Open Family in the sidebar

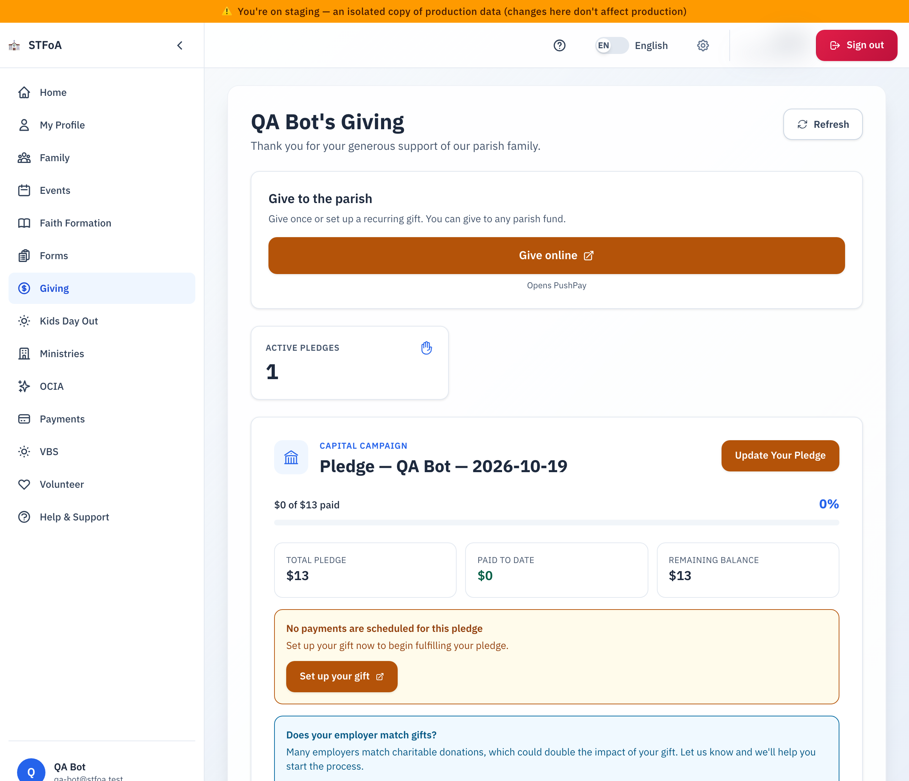tap(102, 158)
